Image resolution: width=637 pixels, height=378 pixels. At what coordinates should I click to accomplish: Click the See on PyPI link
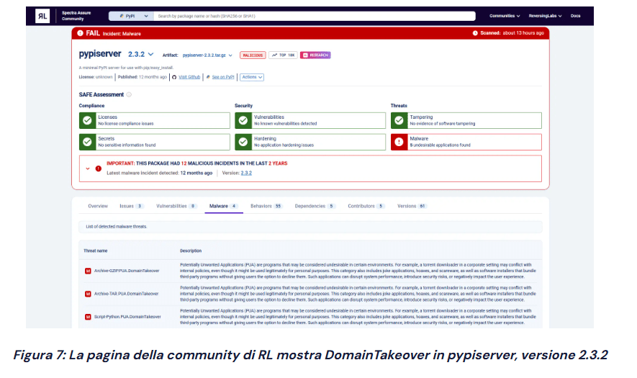click(x=221, y=77)
